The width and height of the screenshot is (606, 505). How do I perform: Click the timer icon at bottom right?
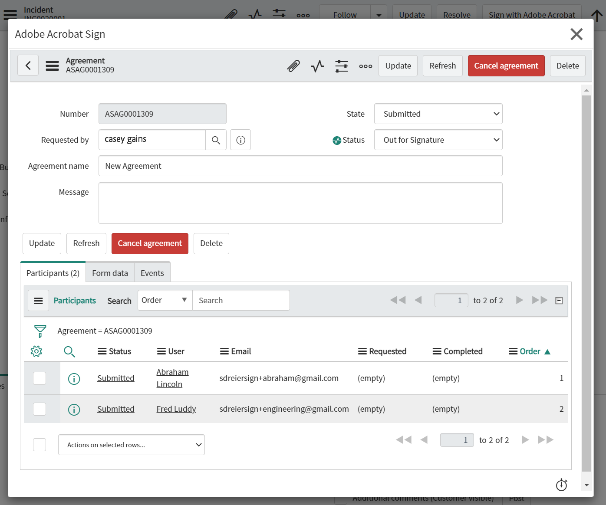[561, 485]
